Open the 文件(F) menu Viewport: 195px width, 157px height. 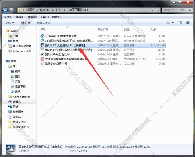[x=8, y=17]
